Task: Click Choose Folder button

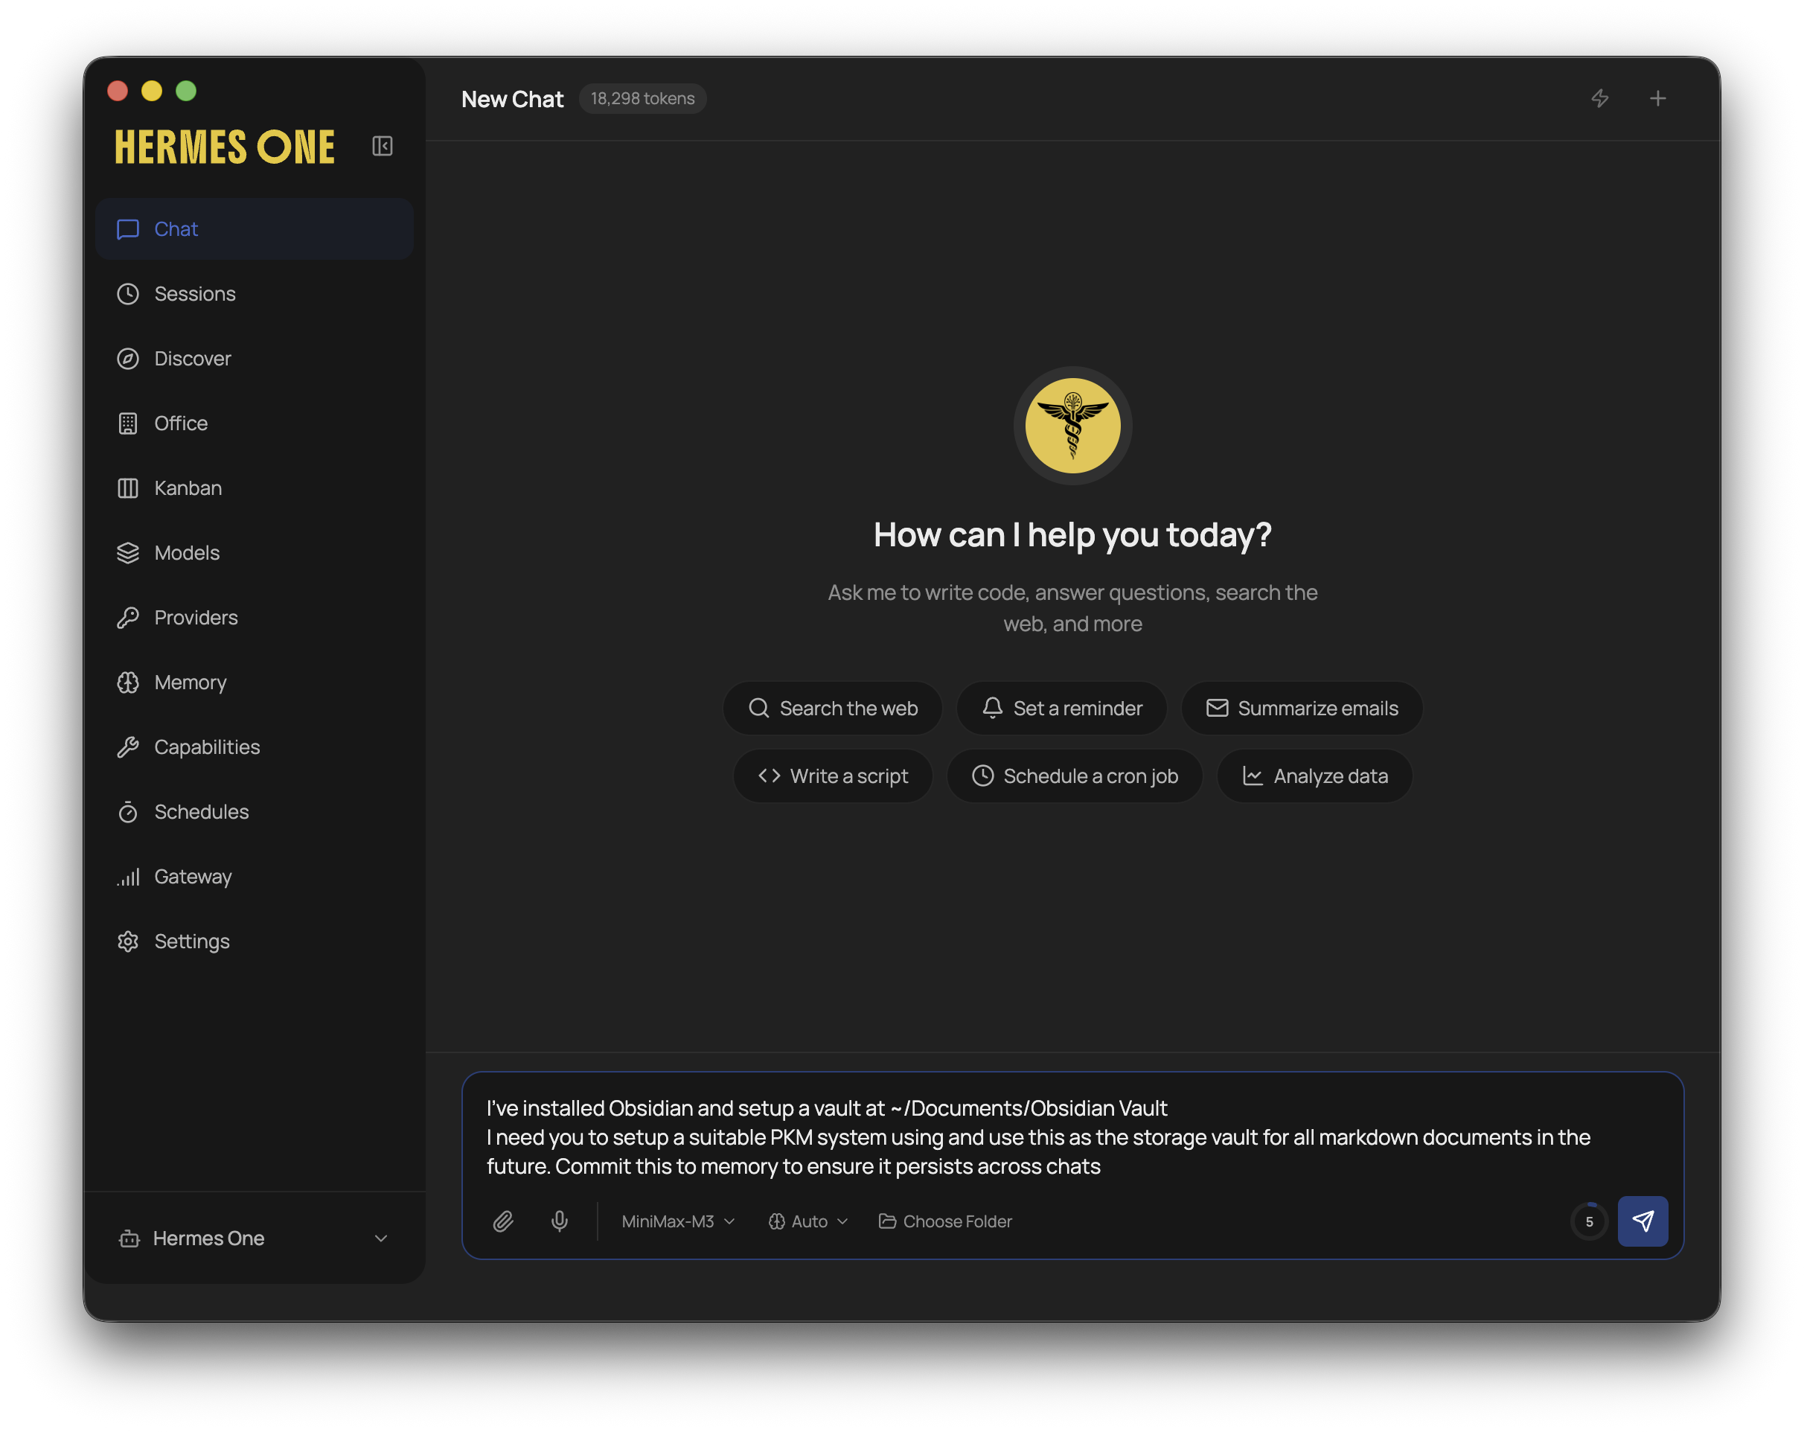Action: [945, 1221]
